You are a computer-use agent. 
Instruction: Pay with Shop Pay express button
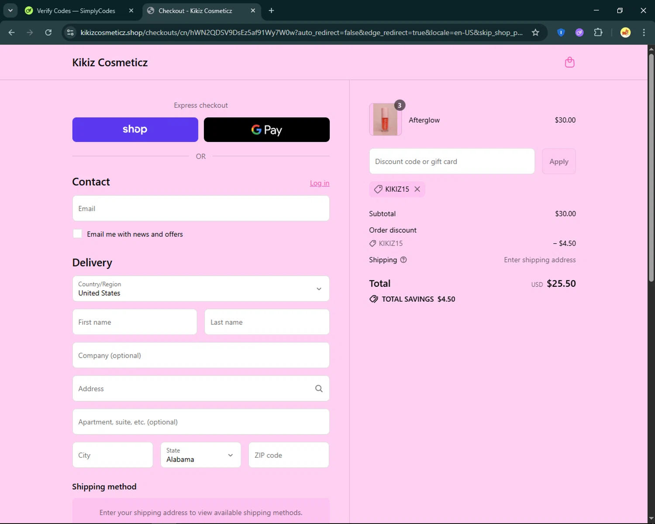(x=135, y=130)
